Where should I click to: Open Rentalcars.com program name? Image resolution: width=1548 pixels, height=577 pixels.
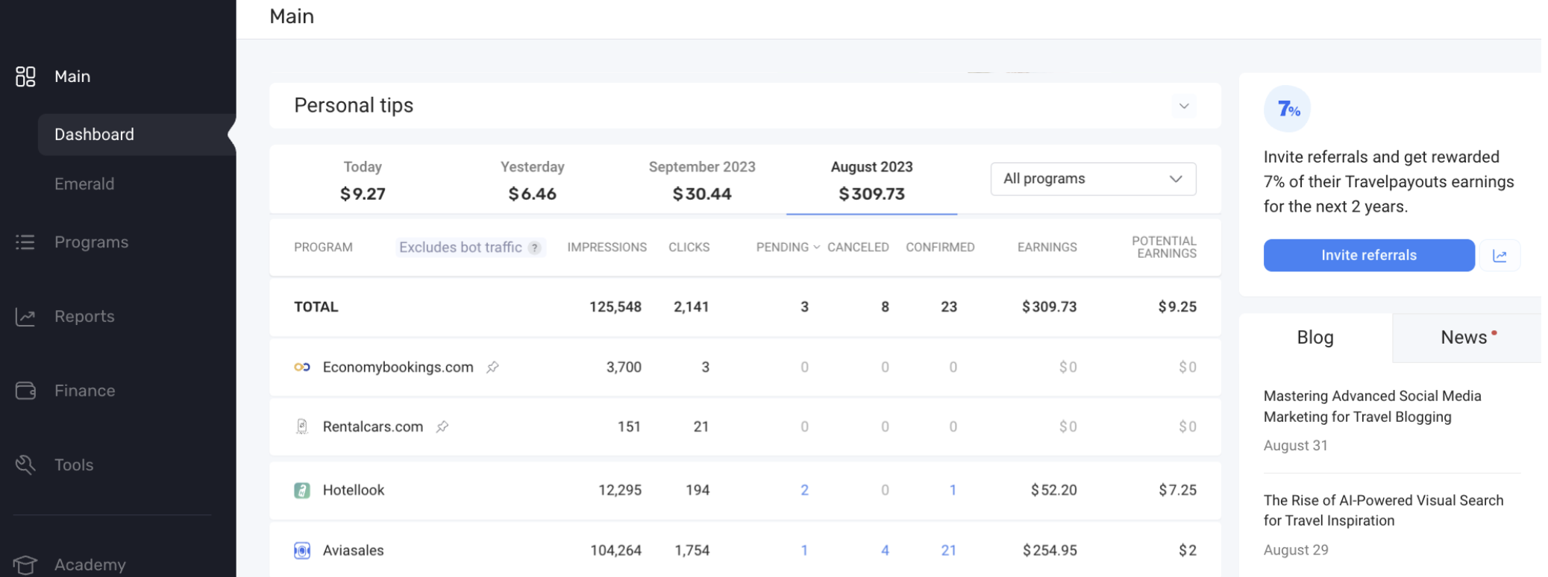pyautogui.click(x=372, y=426)
